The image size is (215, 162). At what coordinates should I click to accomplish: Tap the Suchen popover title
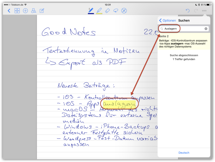(184, 21)
